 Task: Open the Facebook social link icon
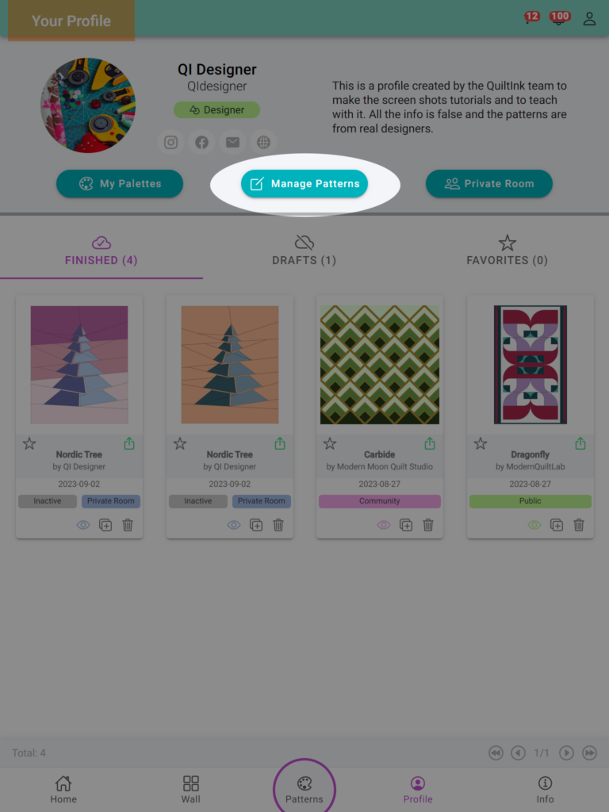point(202,143)
